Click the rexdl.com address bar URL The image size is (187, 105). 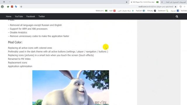click(156, 7)
